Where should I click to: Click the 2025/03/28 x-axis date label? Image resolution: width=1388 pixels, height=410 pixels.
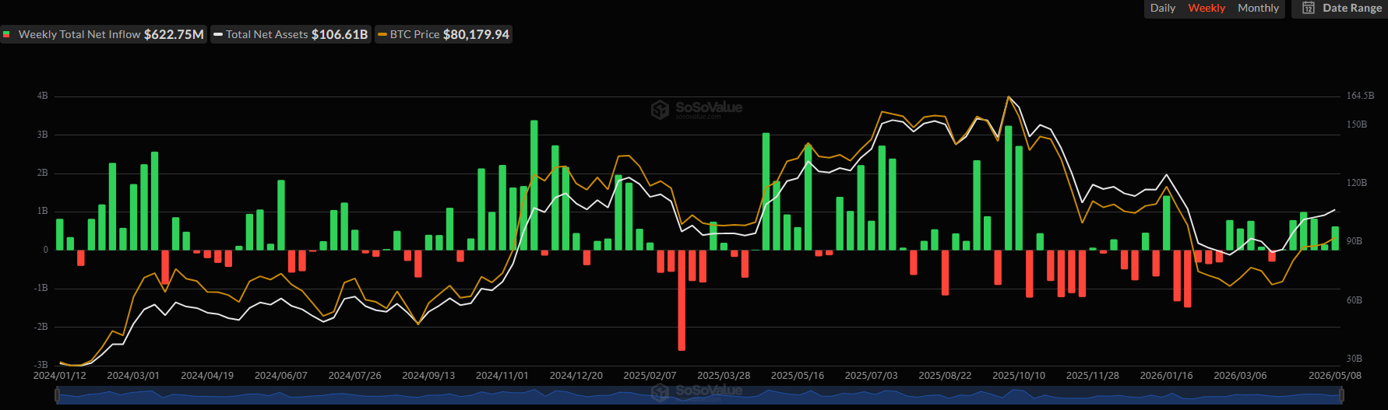[724, 375]
